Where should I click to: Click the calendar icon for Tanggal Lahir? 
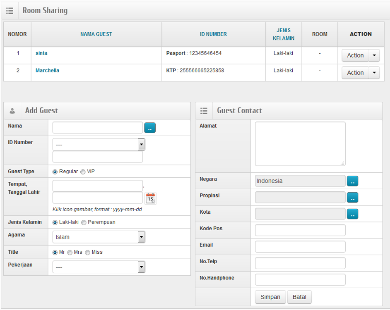click(x=151, y=198)
